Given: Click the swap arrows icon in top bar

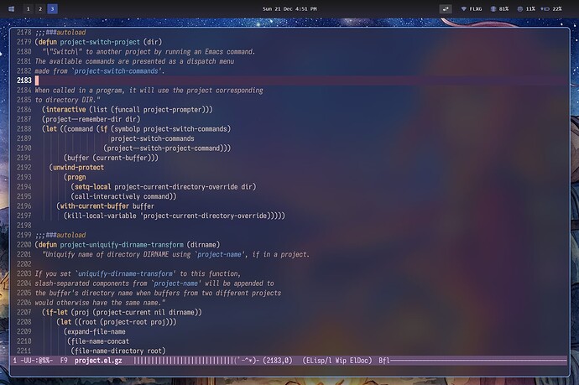Looking at the screenshot, I should tap(446, 8).
